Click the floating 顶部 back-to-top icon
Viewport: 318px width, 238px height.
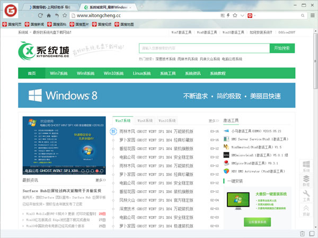[x=306, y=210]
